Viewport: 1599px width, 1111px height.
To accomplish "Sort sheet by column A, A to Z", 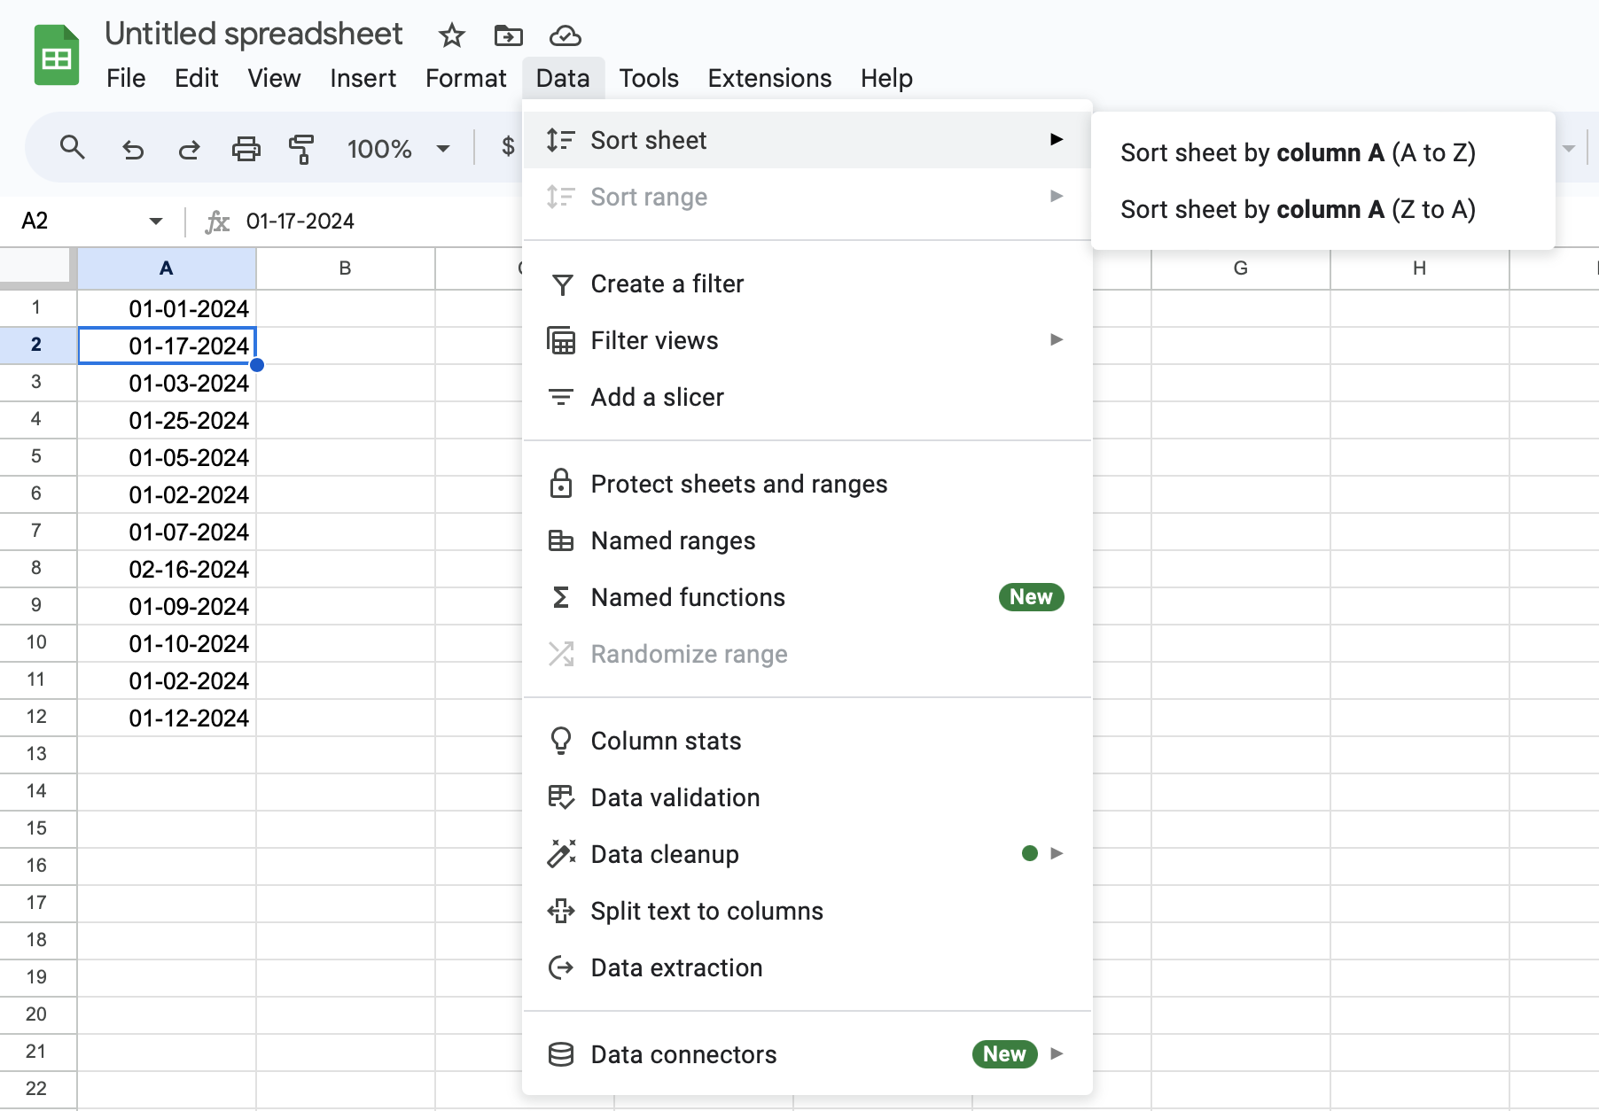I will (1323, 152).
